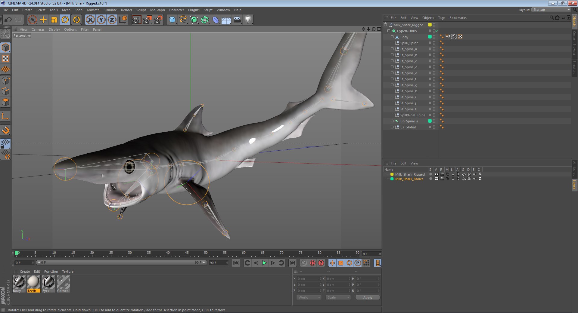Toggle Y axis lock
Screen dimensions: 578x313
[101, 20]
